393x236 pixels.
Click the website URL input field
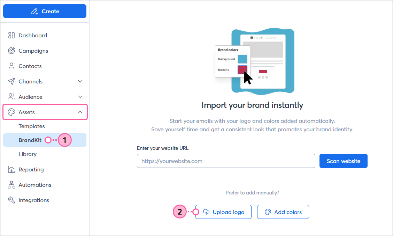pyautogui.click(x=226, y=161)
